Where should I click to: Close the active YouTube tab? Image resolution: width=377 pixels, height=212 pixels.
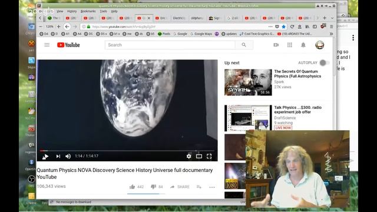pos(149,18)
